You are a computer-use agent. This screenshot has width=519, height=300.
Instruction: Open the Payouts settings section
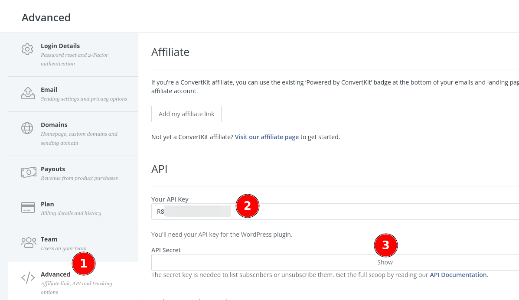tap(73, 173)
